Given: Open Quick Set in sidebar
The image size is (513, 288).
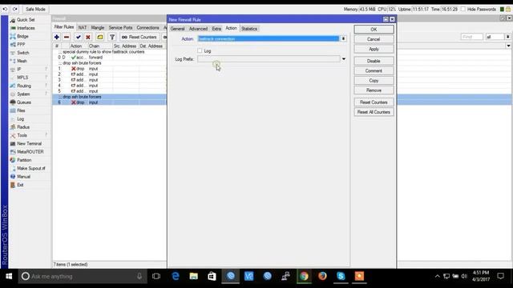Looking at the screenshot, I should 26,19.
